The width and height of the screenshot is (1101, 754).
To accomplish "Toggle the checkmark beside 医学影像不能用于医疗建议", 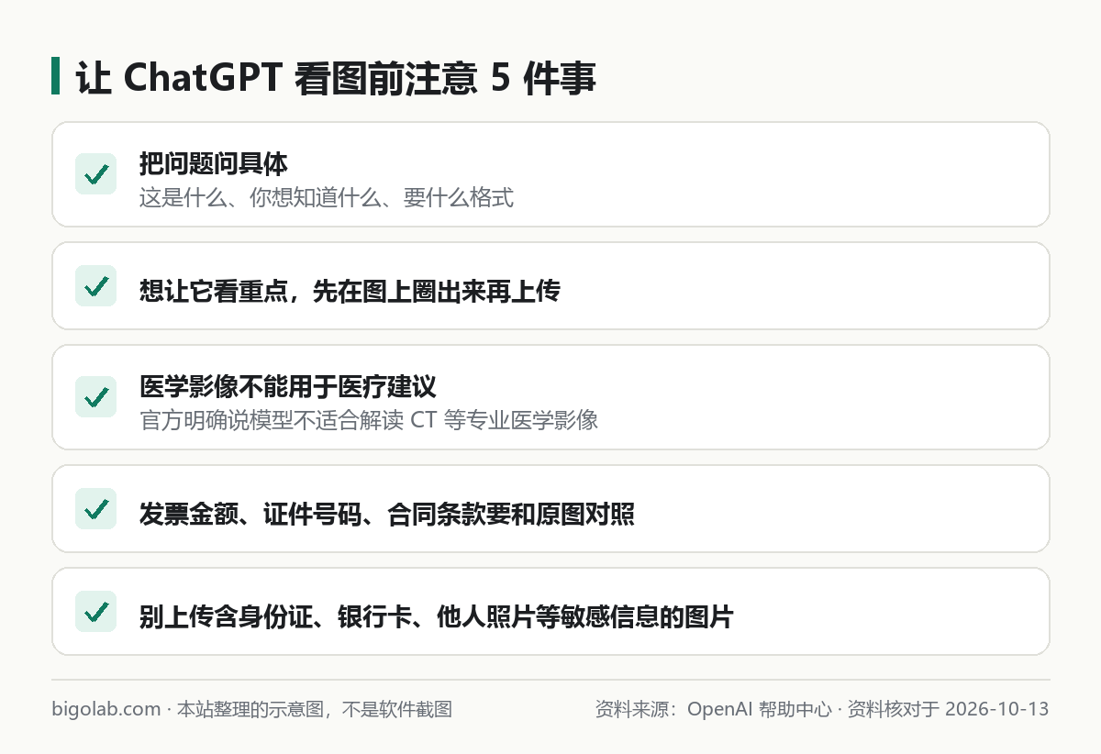I will 95,397.
